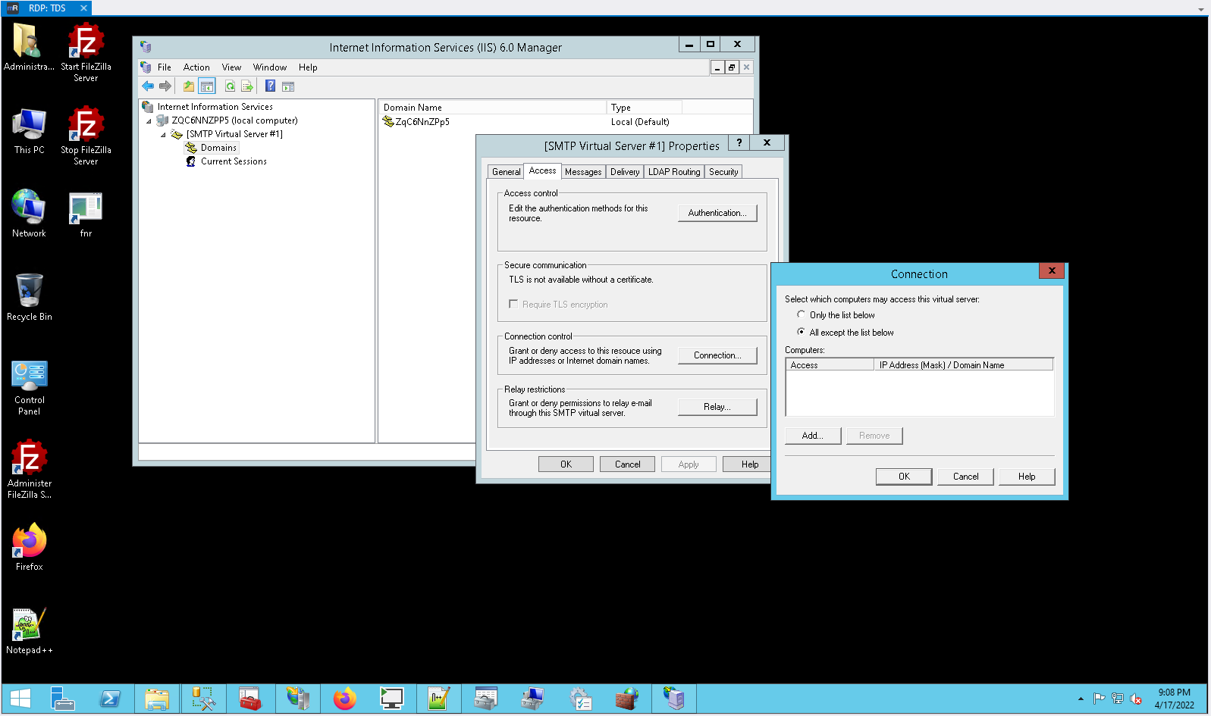The image size is (1211, 716).
Task: Show hidden icons arrow in system tray
Action: pos(1081,699)
